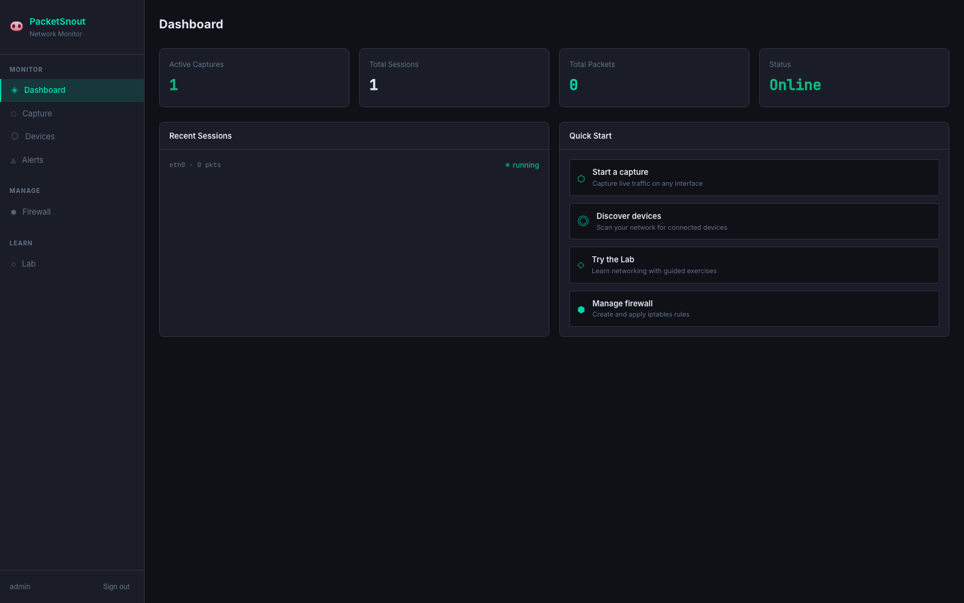
Task: Click the Active Captures stat card
Action: (254, 78)
